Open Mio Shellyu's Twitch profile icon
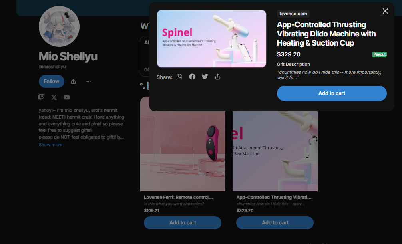The width and height of the screenshot is (402, 244). coord(41,97)
